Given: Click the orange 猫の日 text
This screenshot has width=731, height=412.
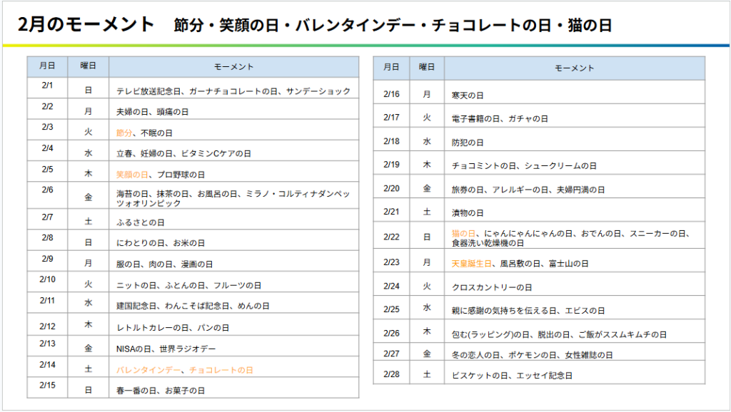Looking at the screenshot, I should click(x=464, y=234).
